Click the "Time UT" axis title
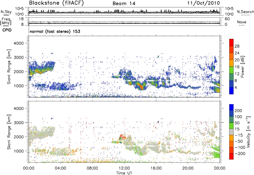The height and width of the screenshot is (175, 254). [124, 173]
